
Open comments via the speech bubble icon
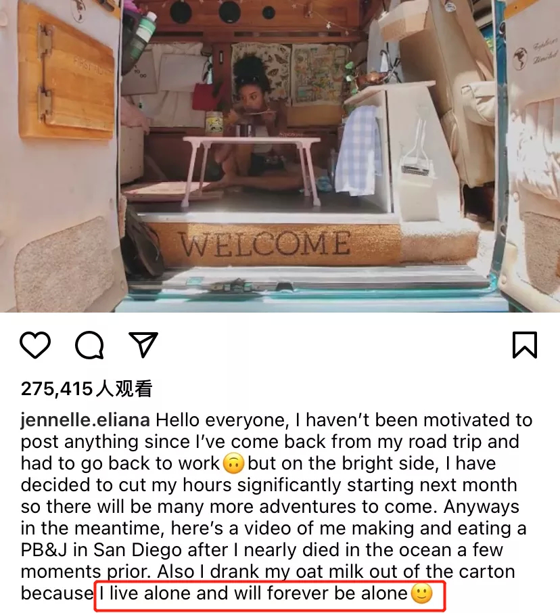pos(89,345)
